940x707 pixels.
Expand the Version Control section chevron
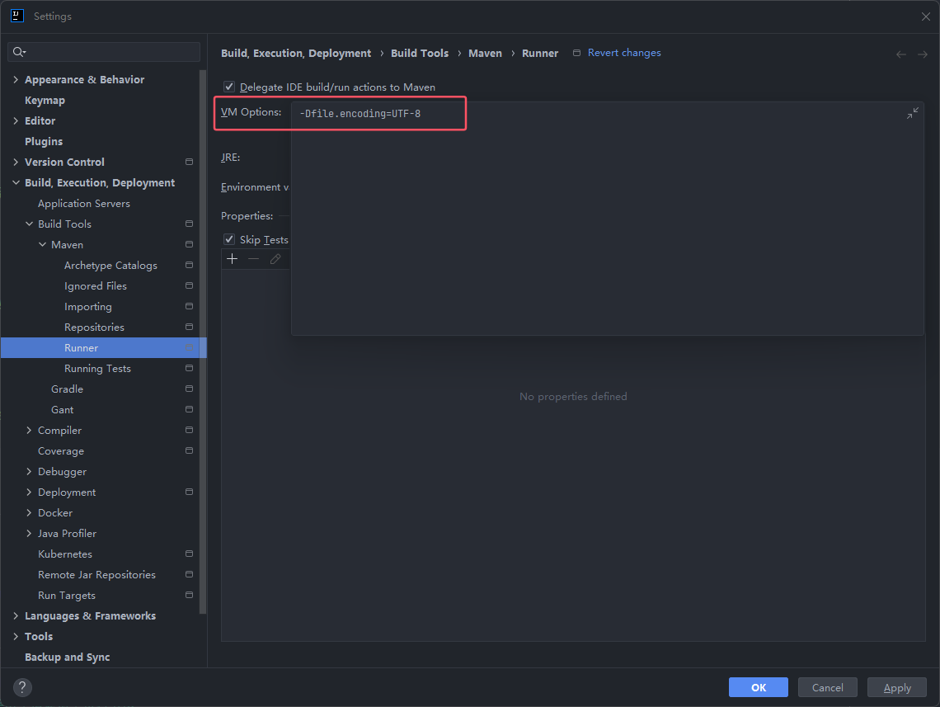pos(16,162)
